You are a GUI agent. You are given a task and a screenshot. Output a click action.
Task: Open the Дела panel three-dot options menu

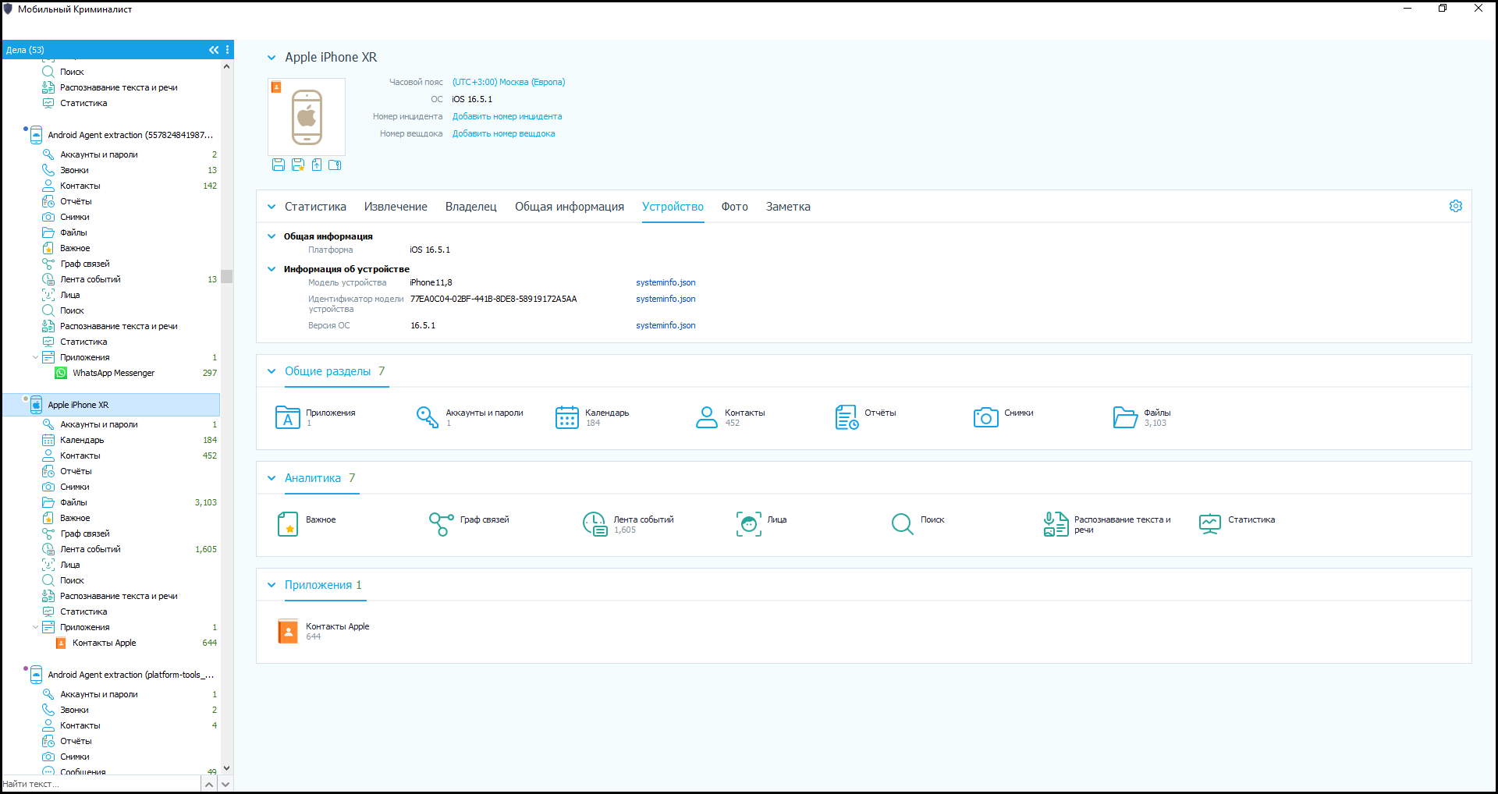[x=228, y=50]
